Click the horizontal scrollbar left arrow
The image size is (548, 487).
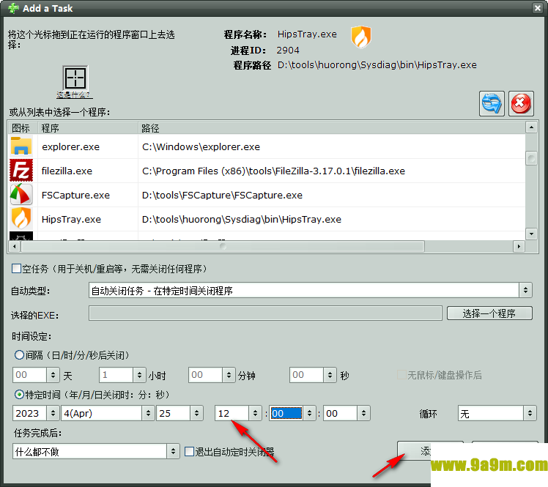point(14,246)
